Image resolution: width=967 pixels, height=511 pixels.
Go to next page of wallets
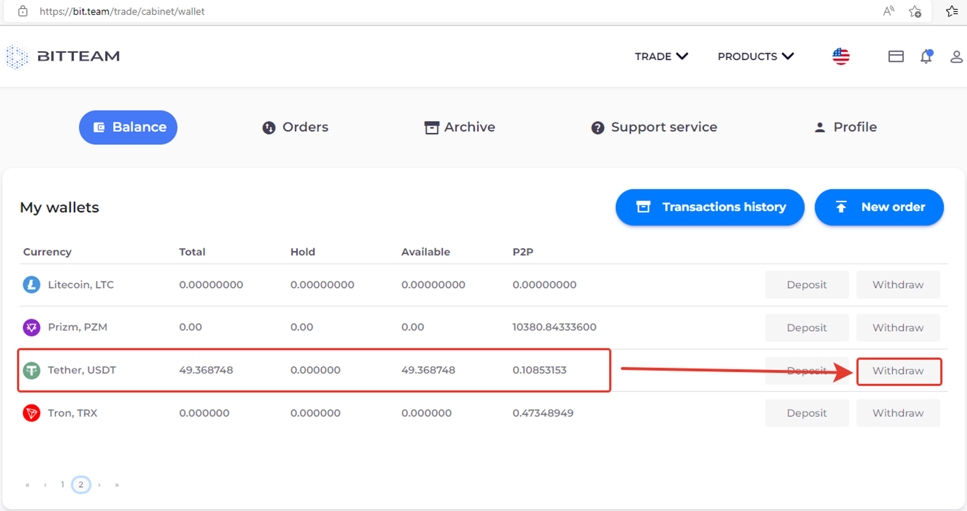tap(99, 484)
